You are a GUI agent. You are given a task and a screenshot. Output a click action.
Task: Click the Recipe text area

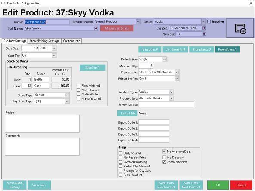click(42, 124)
